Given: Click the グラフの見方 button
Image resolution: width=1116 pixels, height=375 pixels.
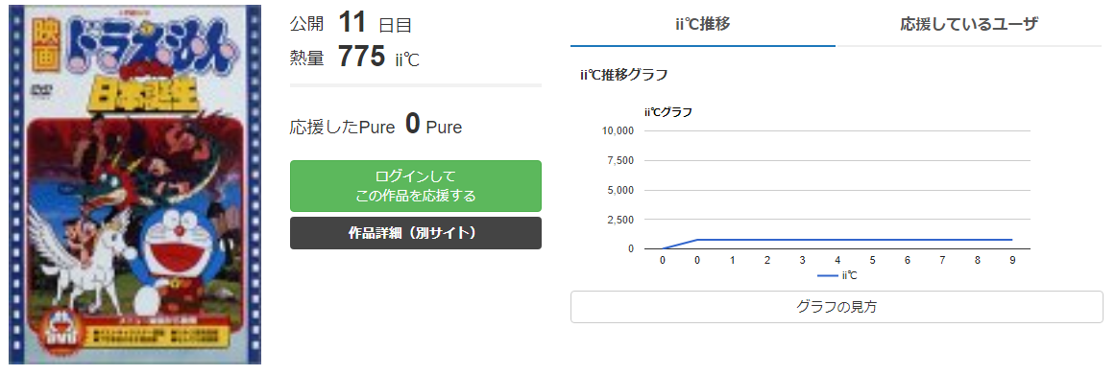Looking at the screenshot, I should 837,307.
